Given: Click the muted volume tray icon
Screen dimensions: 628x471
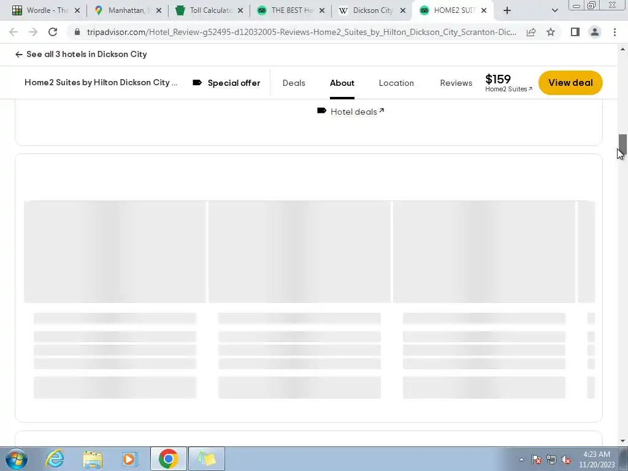Looking at the screenshot, I should coord(566,460).
